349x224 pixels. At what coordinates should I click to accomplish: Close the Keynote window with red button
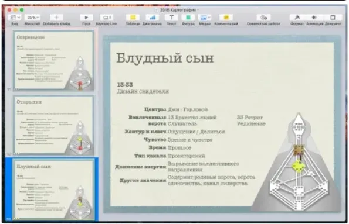[9, 10]
